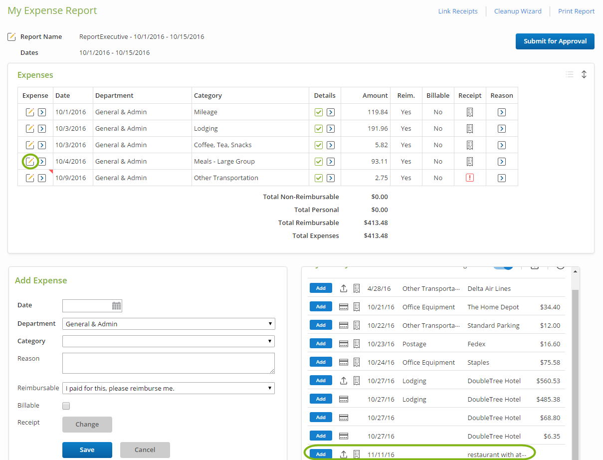Viewport: 603px width, 460px height.
Task: Check the Billable checkbox
Action: click(66, 406)
